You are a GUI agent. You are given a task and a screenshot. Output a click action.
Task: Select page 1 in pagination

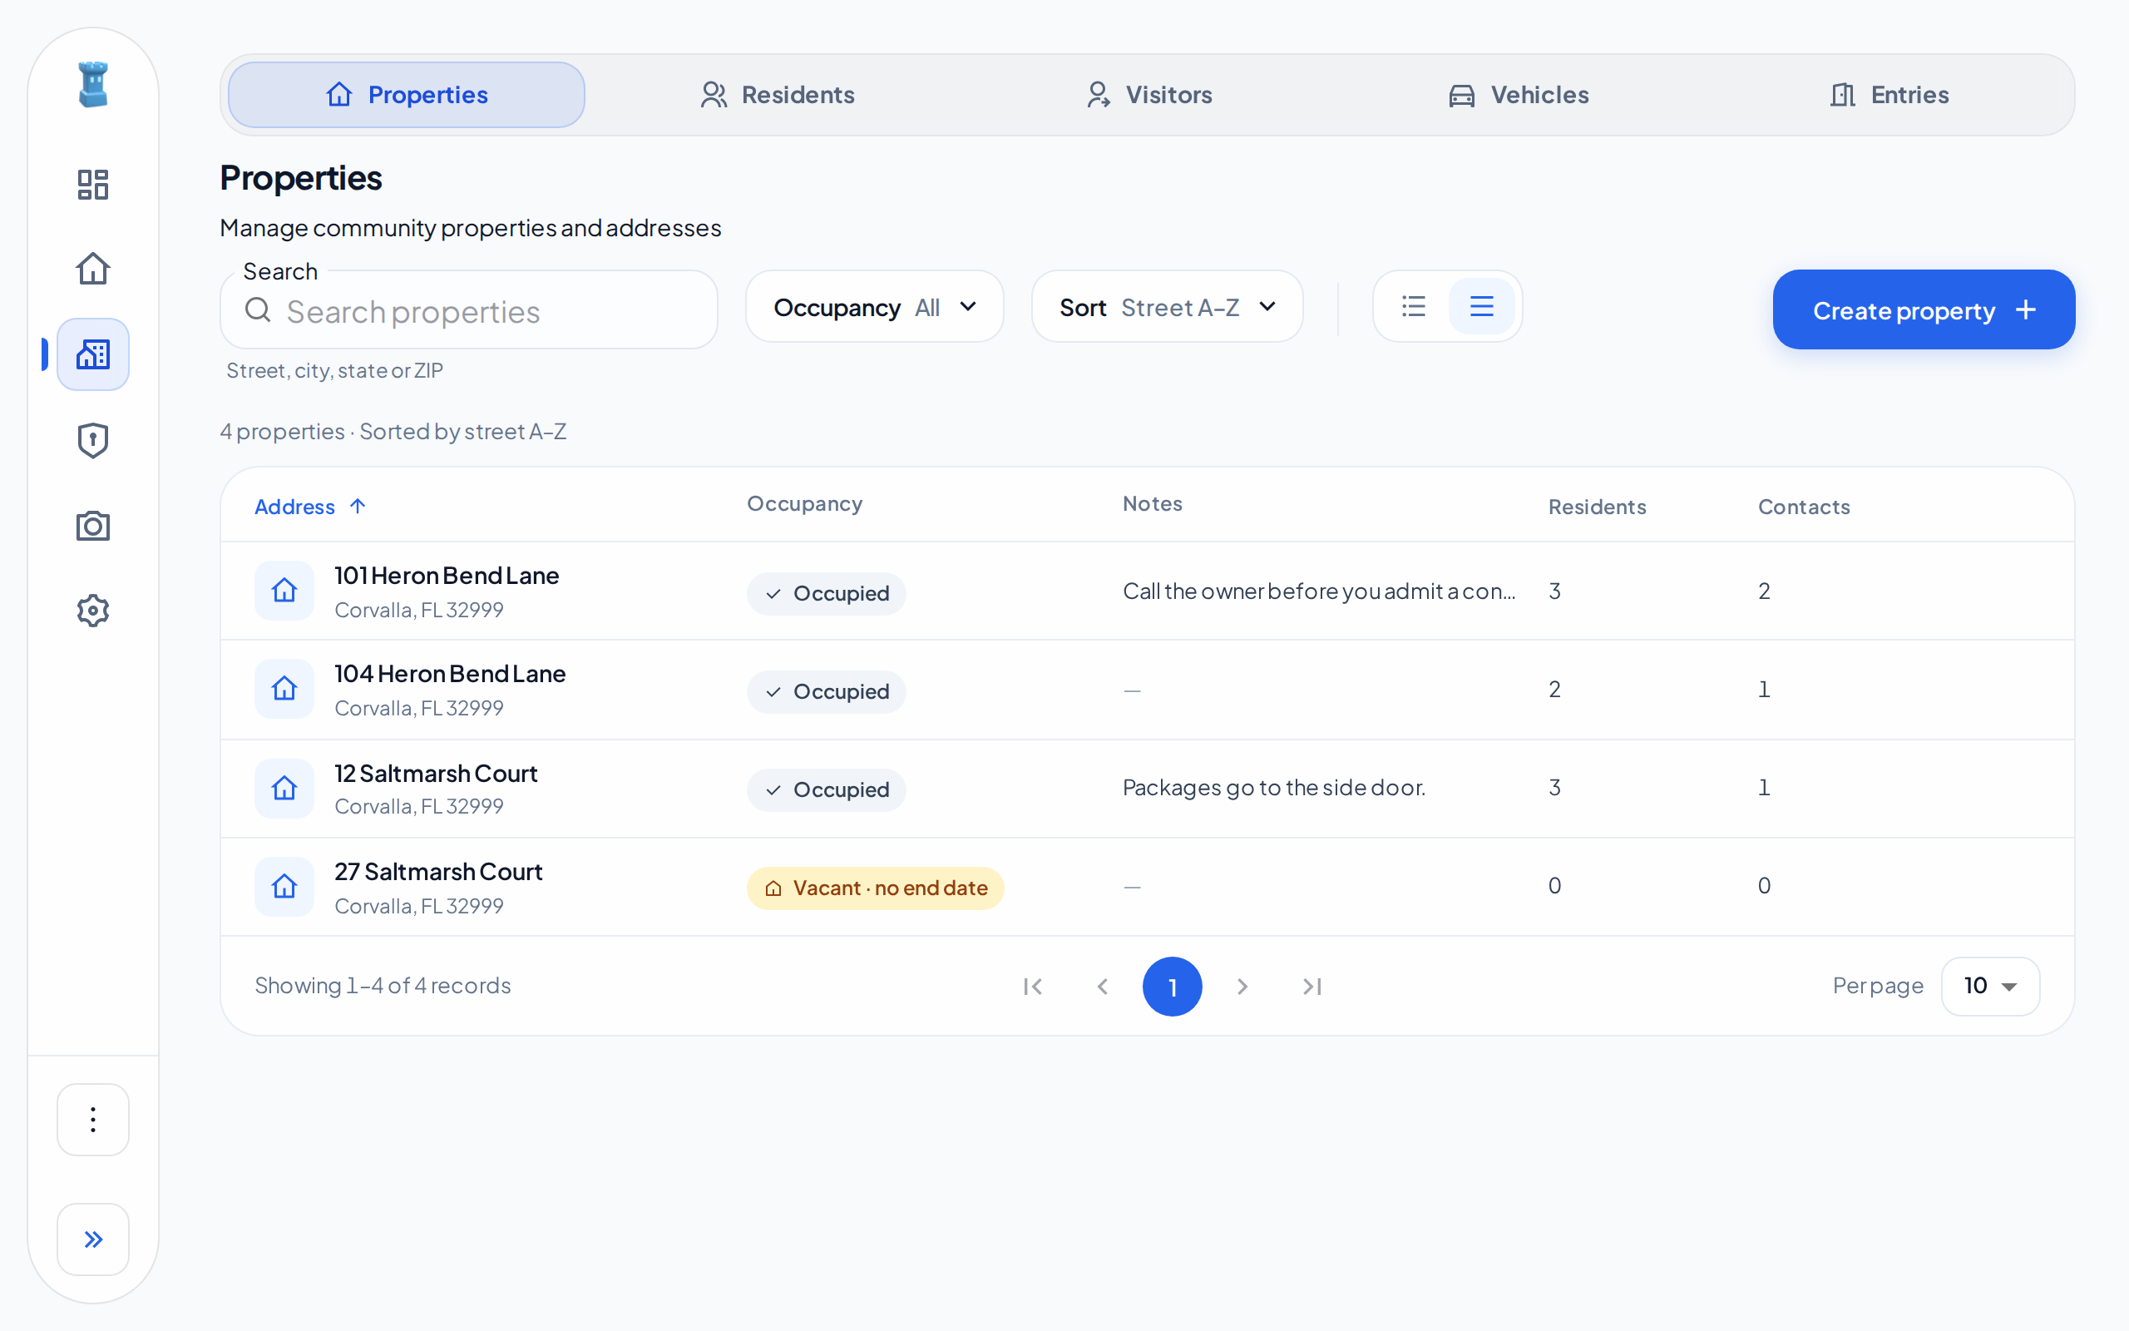tap(1172, 986)
